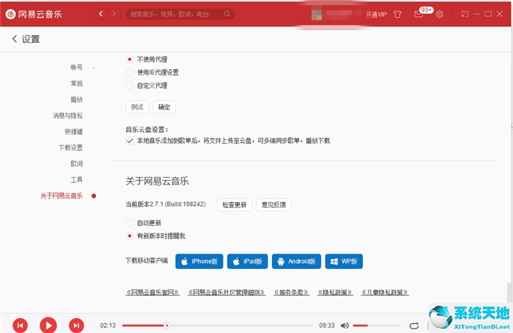Open 常规 settings section
513x333 pixels.
tap(77, 83)
